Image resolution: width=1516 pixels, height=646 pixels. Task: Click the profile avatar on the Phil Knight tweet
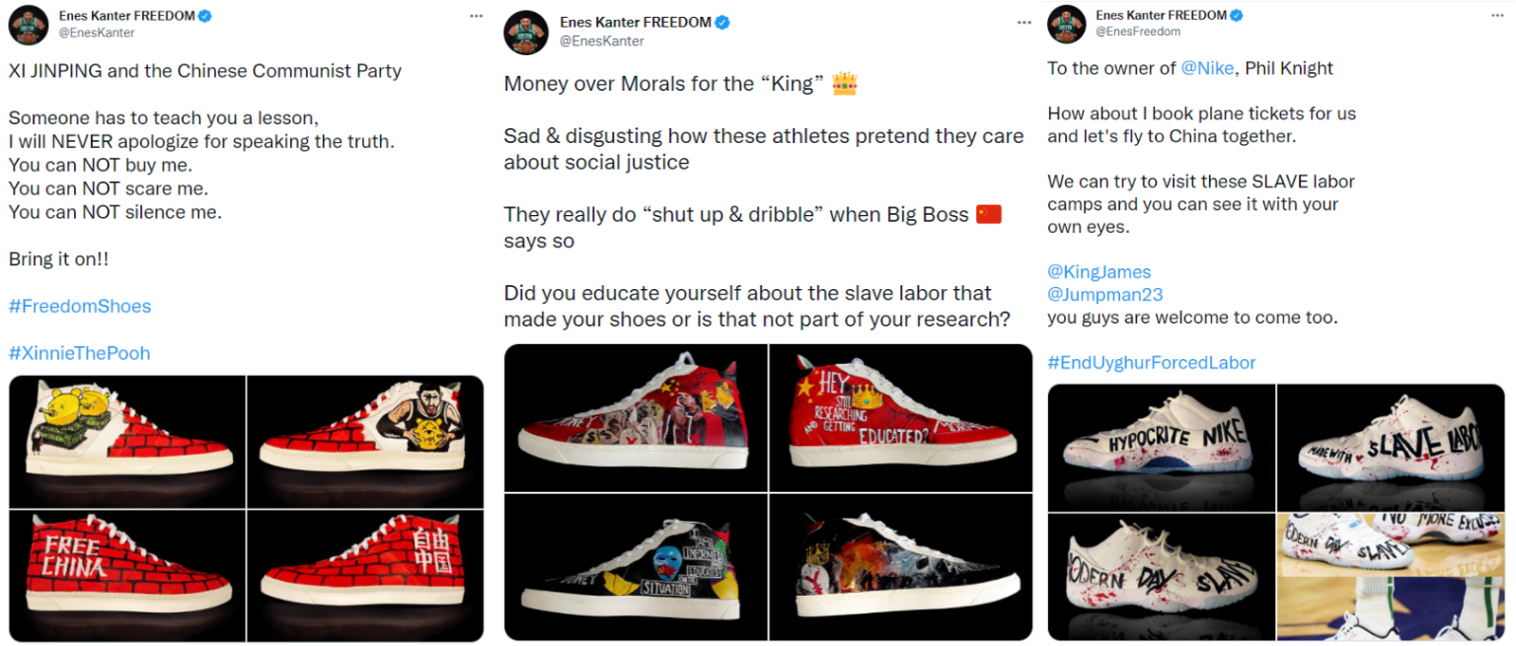click(x=1067, y=24)
